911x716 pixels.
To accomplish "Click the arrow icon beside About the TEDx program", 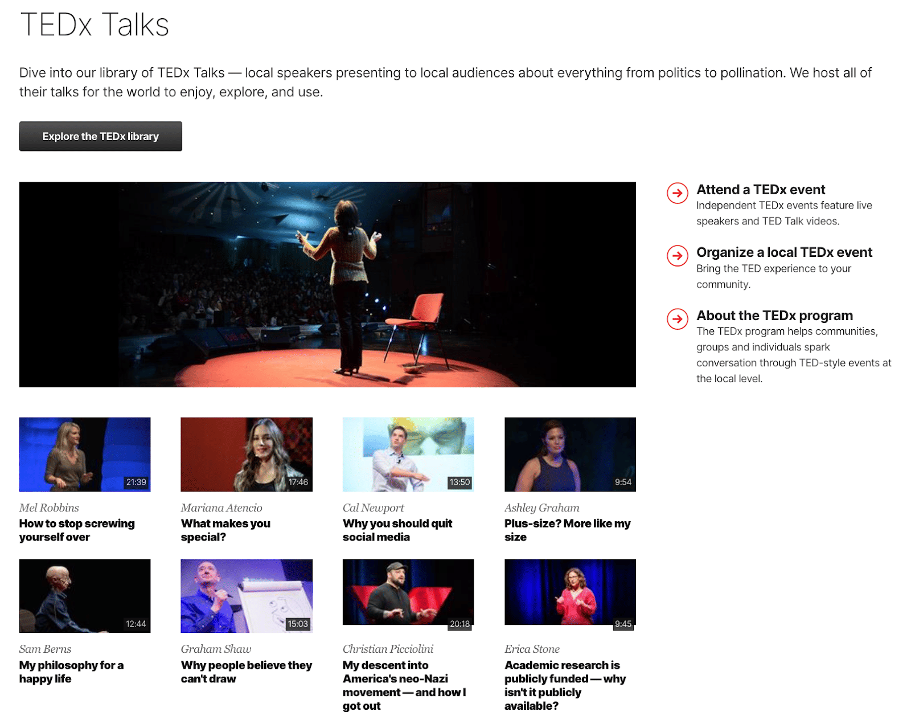I will point(677,319).
